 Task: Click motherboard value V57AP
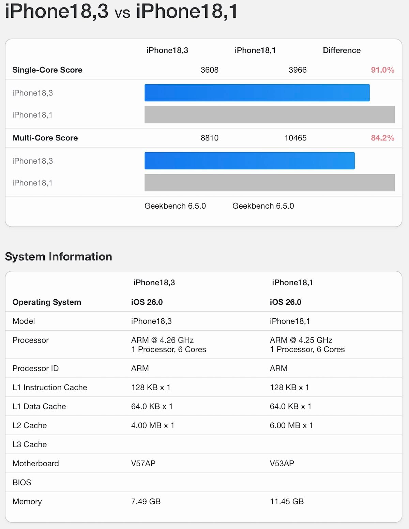pyautogui.click(x=143, y=464)
